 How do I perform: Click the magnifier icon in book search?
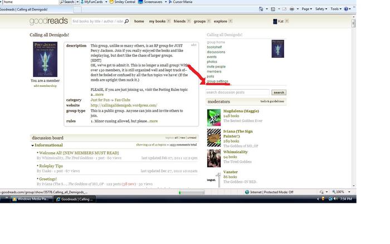coord(126,21)
